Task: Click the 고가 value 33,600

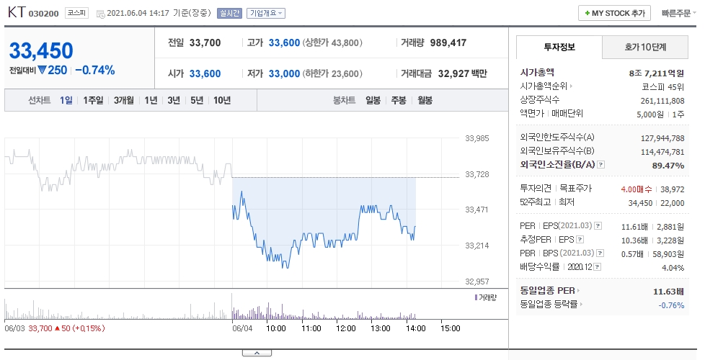Action: pyautogui.click(x=284, y=43)
